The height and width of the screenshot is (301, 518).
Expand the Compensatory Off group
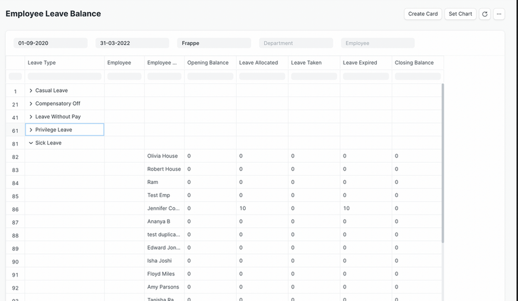point(31,104)
